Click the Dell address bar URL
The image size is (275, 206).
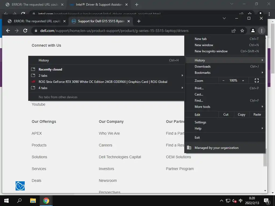(114, 31)
